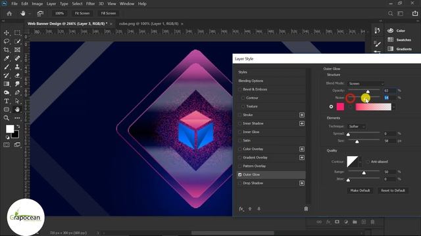Uncheck the Outer Glow checkbox
Screen dimensions: 421x236
pos(239,174)
